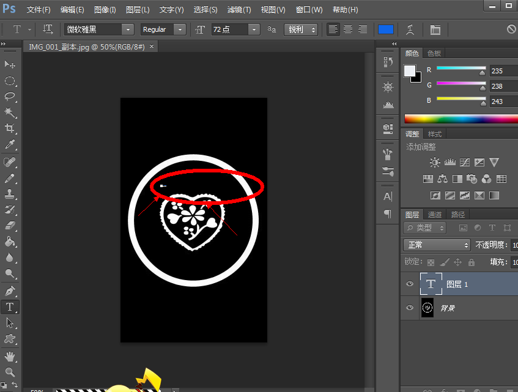The height and width of the screenshot is (392, 518).
Task: Add a Color Balance adjustment
Action: 442,179
